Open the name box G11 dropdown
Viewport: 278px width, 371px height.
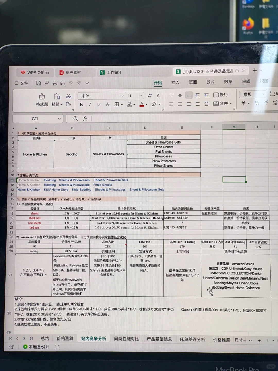pos(59,119)
